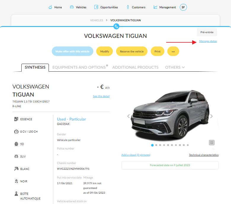The height and width of the screenshot is (204, 231).
Task: Click the Opportunities euro icon
Action: [96, 7]
